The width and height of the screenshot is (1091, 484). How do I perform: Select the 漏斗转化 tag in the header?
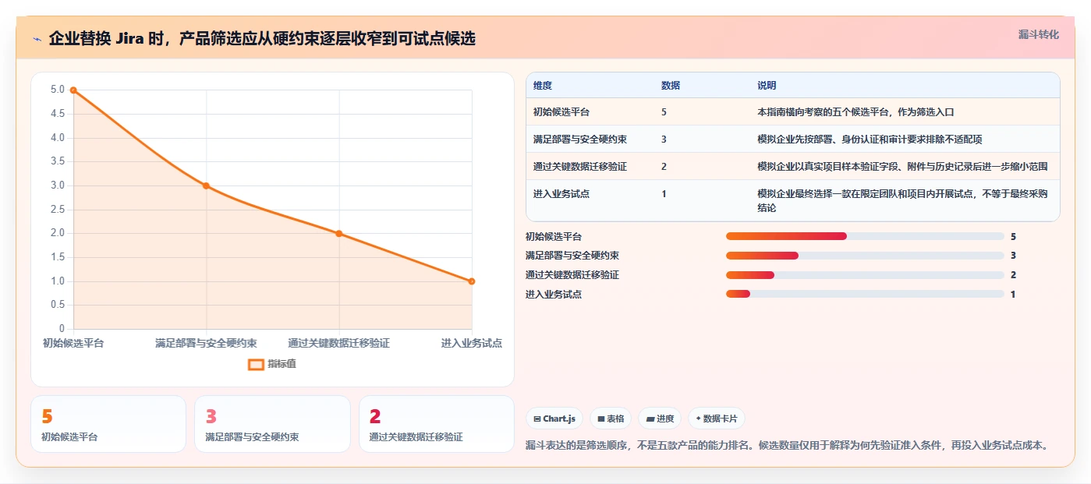1039,34
